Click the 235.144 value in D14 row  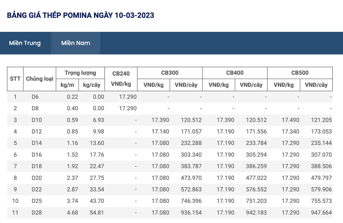tap(321, 143)
